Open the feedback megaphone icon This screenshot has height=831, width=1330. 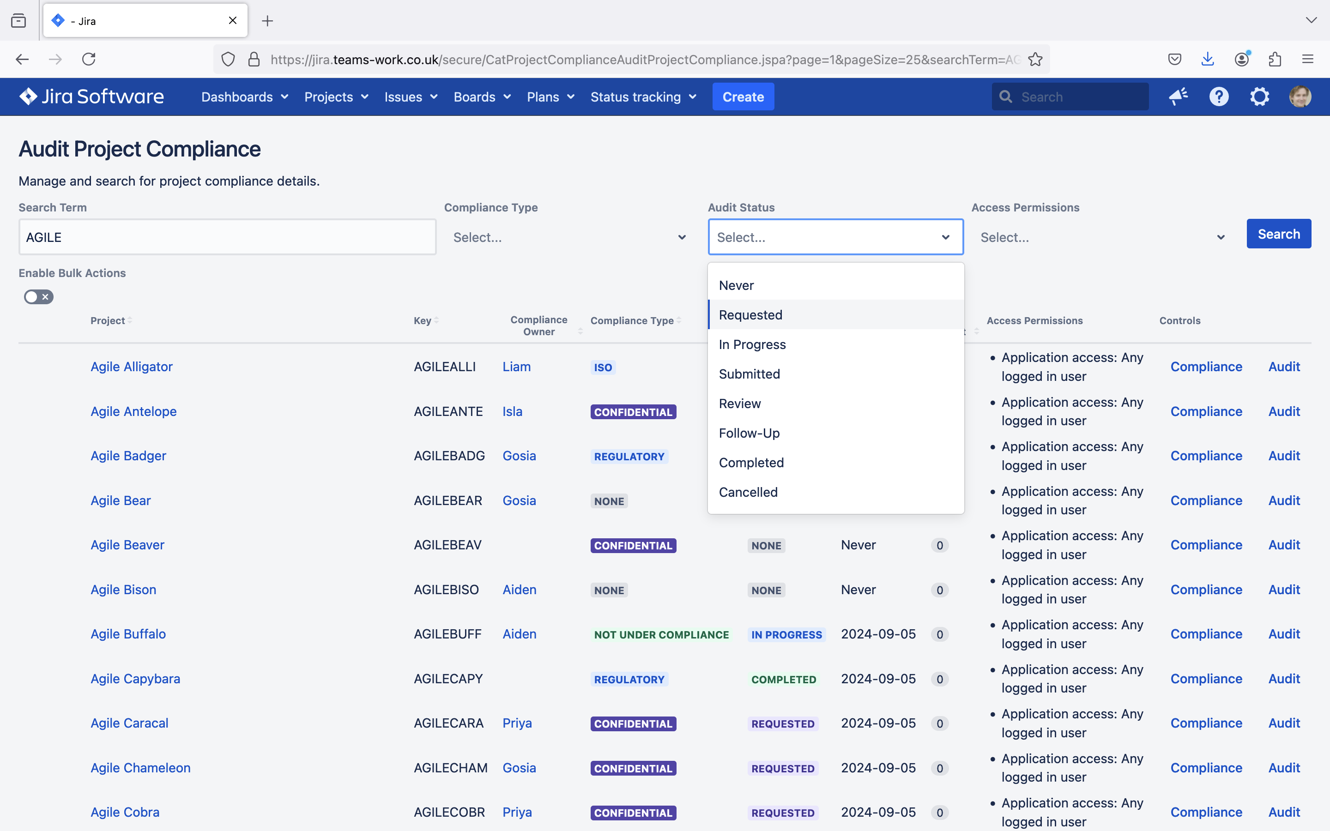[x=1178, y=97]
